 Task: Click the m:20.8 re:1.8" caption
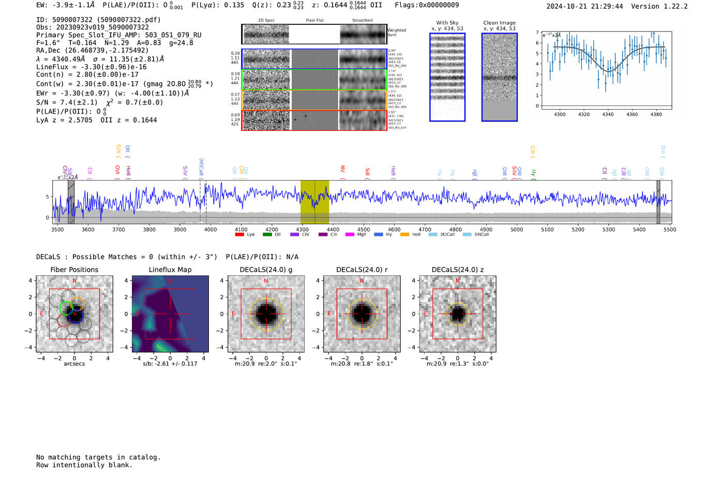tap(362, 364)
